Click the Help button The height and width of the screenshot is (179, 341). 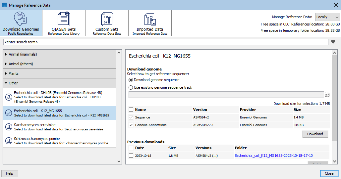[10, 173]
